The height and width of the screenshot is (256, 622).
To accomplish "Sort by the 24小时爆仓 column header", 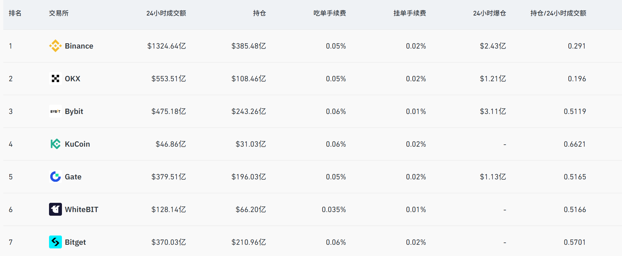I will coord(489,13).
